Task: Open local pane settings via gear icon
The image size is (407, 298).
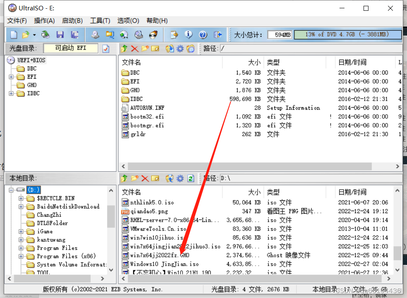Action: (180, 178)
